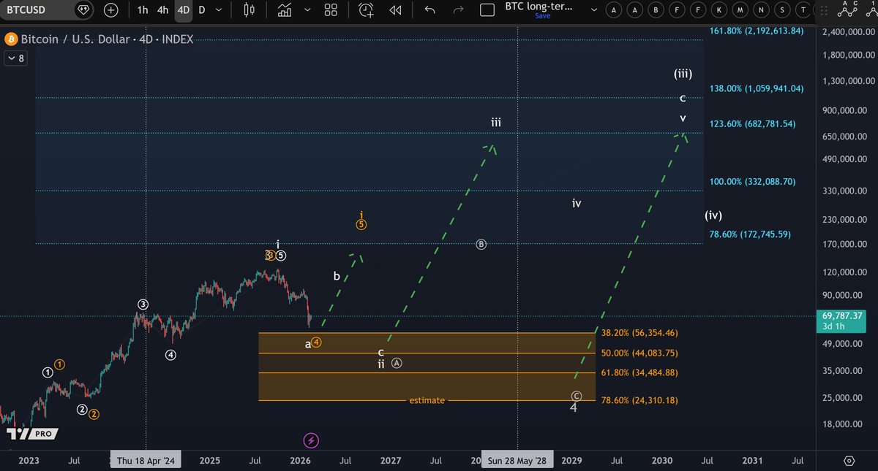
Task: Open the BTCUSD symbol search
Action: [x=28, y=10]
